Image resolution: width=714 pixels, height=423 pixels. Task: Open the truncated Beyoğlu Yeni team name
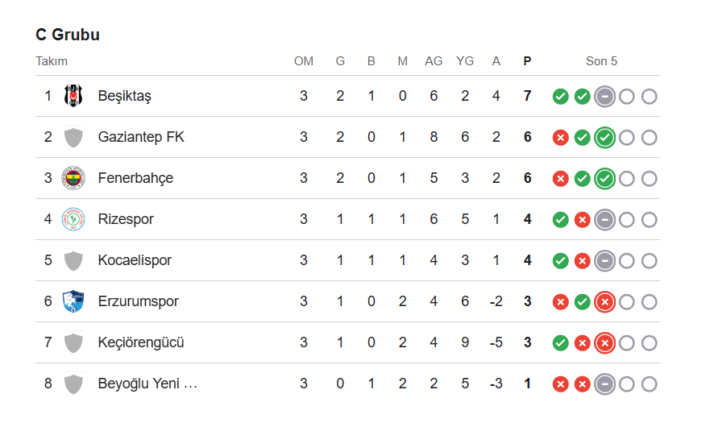pos(147,384)
